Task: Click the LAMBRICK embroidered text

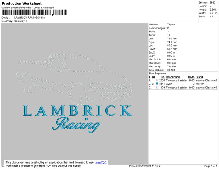Action: point(77,111)
